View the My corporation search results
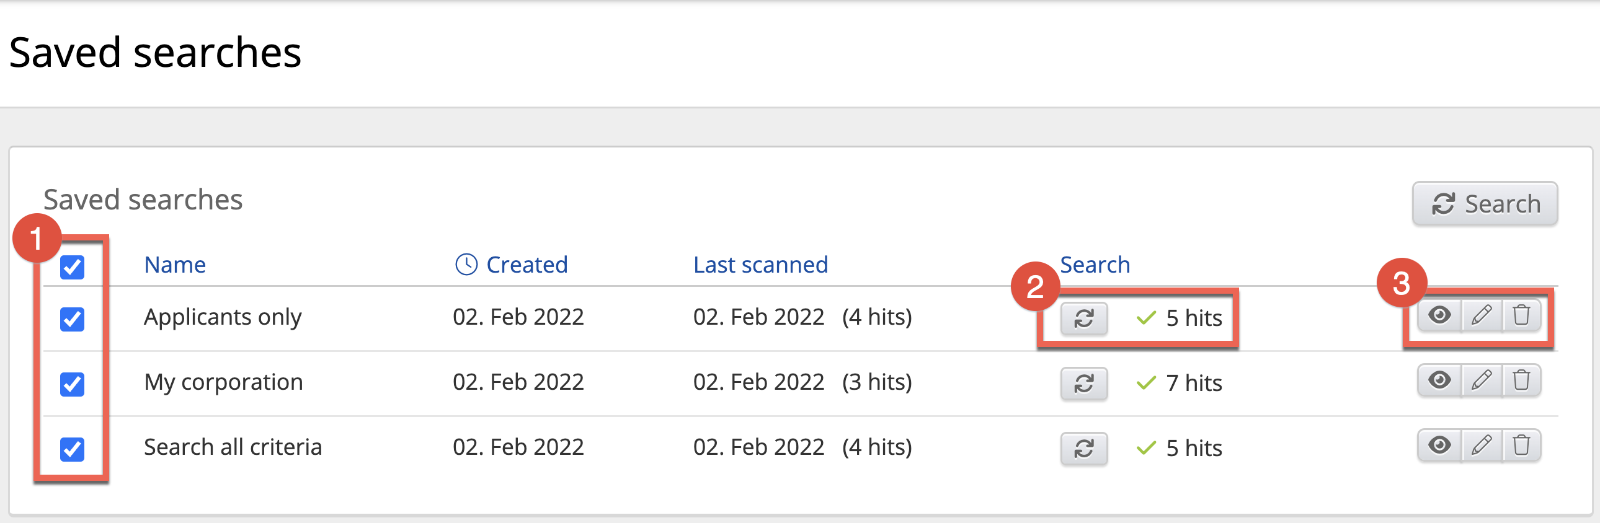Viewport: 1600px width, 523px height. click(x=1439, y=380)
